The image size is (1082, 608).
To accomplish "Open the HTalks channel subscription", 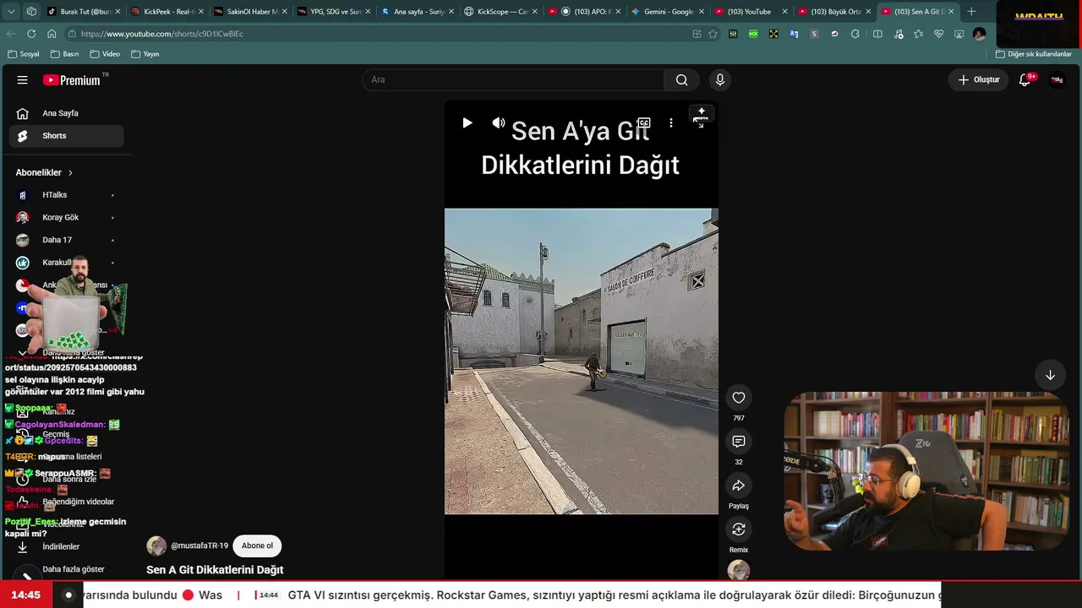I will pos(66,195).
